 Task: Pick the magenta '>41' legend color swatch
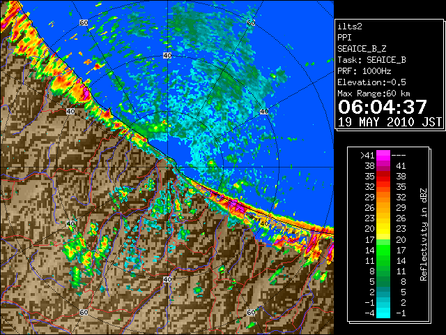pyautogui.click(x=383, y=156)
